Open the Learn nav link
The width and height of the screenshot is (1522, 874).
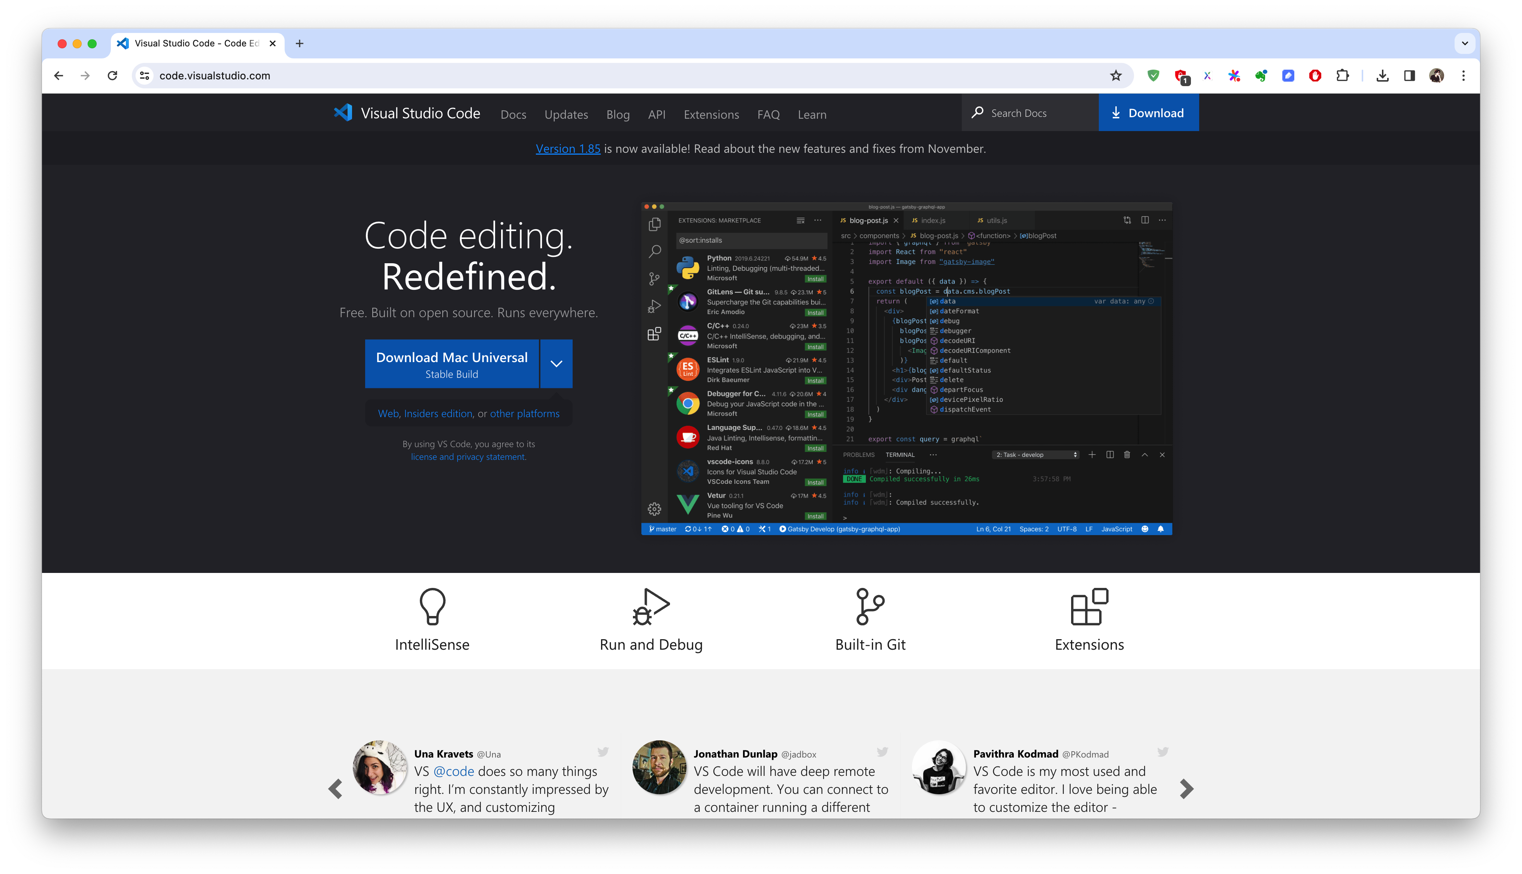pos(812,114)
